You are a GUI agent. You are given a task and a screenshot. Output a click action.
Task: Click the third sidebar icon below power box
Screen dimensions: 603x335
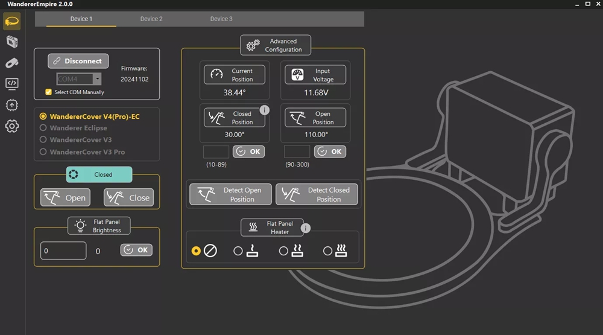[x=12, y=63]
